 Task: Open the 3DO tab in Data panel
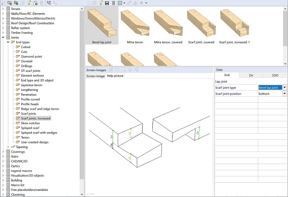[275, 75]
